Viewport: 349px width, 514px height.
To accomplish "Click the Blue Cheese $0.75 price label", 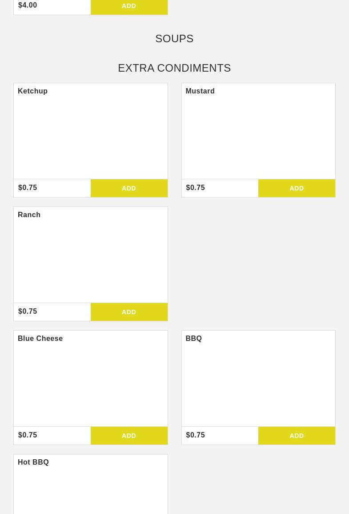I will point(28,435).
